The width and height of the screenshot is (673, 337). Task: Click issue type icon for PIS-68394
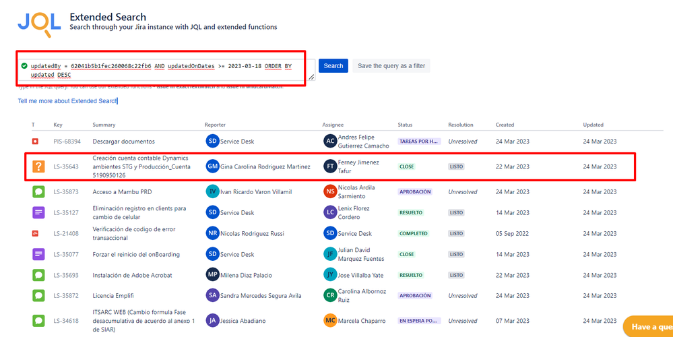[x=35, y=142]
